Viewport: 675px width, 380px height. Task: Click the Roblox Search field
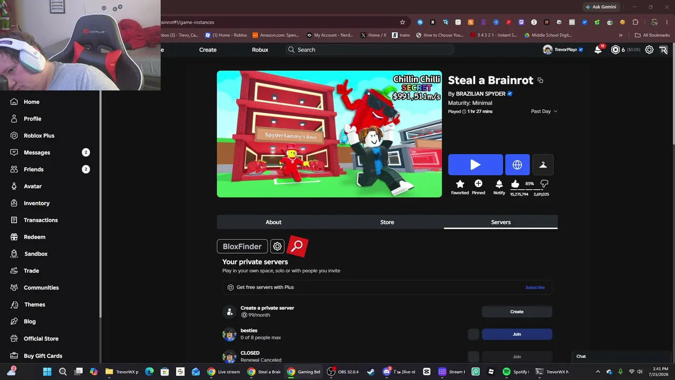[x=370, y=50]
